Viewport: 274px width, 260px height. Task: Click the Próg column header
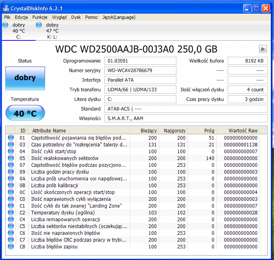pos(202,130)
